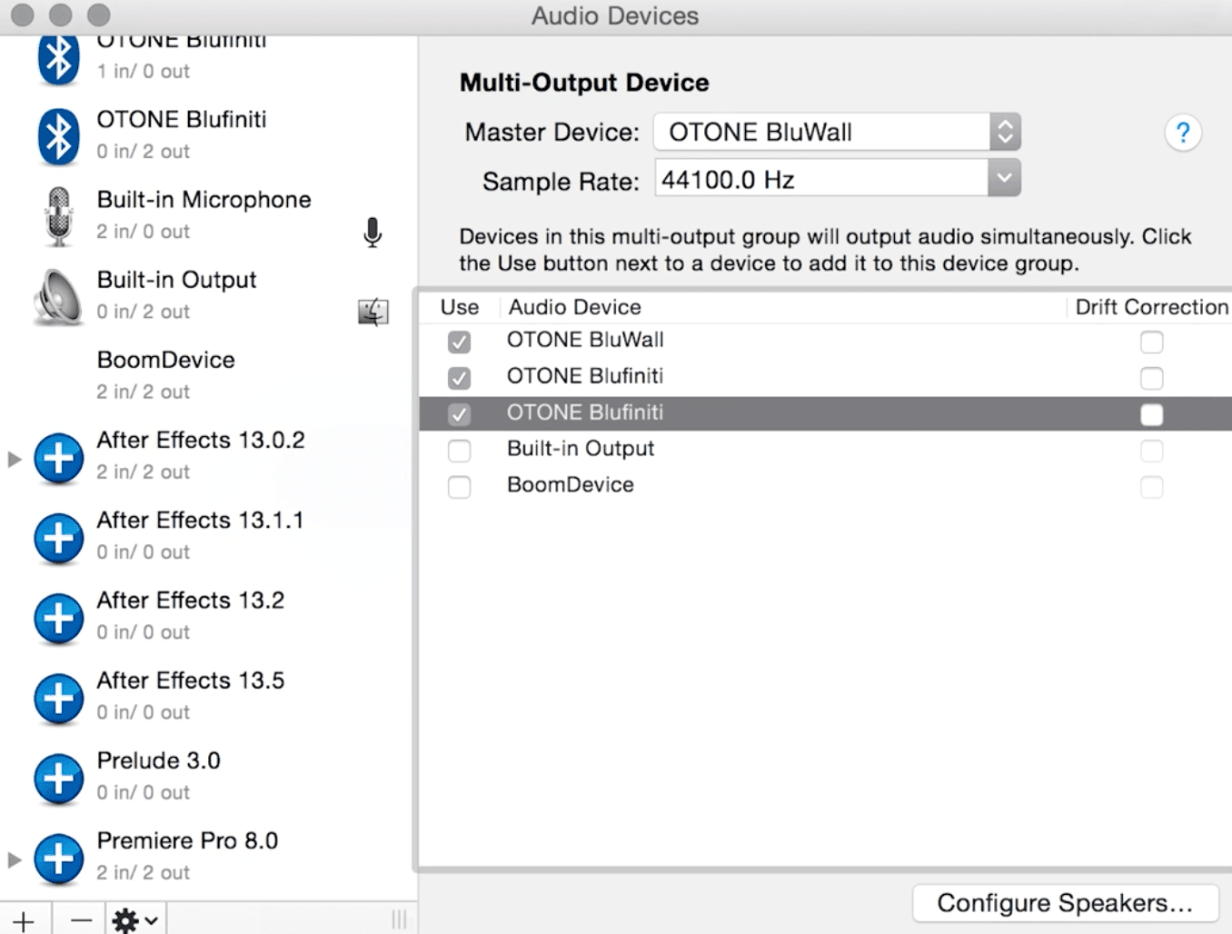Click the After Effects 13.2 plus icon
Viewport: 1232px width, 934px height.
58,618
